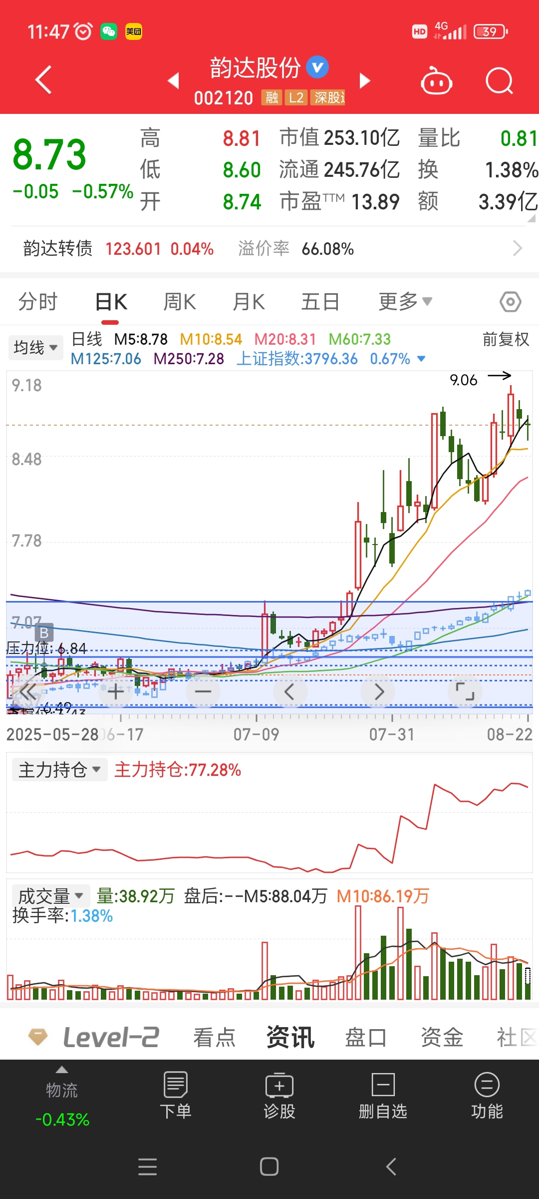Open chart settings hexagon icon
539x1199 pixels.
tap(511, 302)
